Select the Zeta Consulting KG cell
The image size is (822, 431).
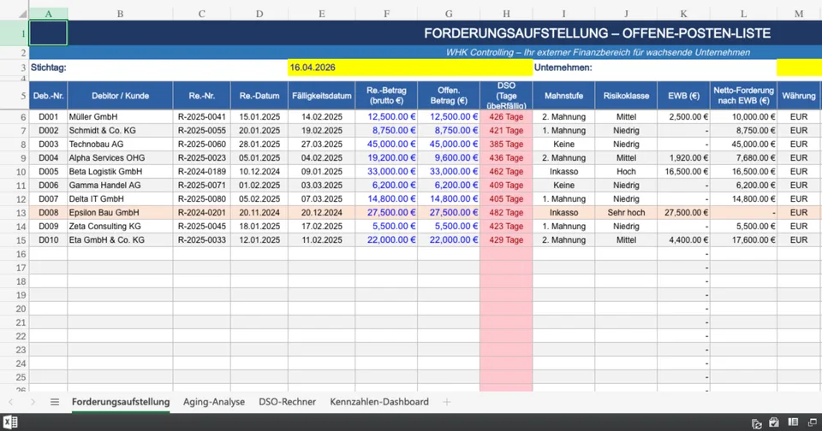click(x=120, y=227)
